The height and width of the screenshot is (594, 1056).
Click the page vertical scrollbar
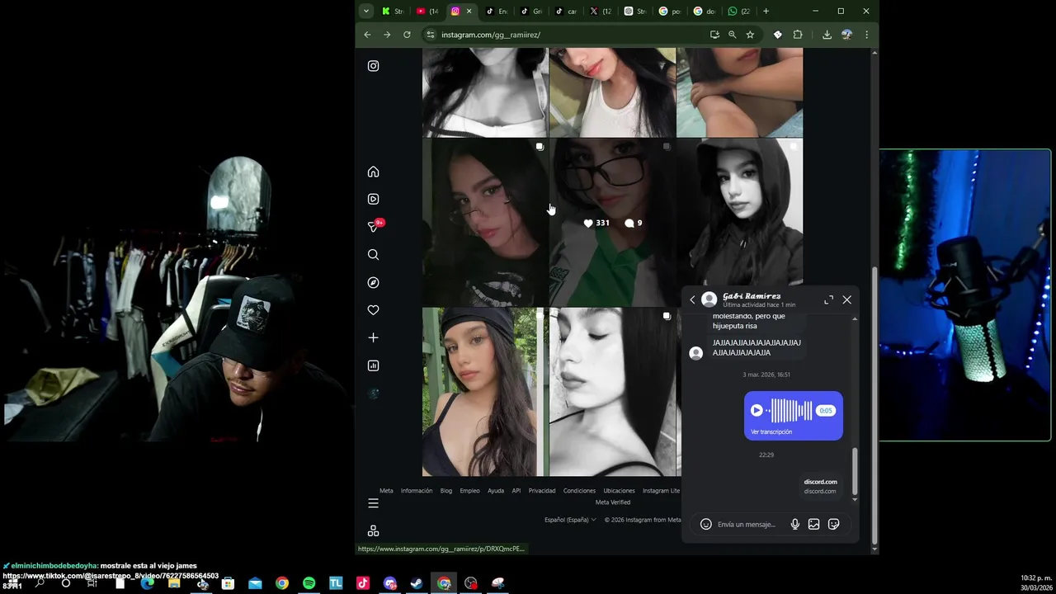[874, 404]
